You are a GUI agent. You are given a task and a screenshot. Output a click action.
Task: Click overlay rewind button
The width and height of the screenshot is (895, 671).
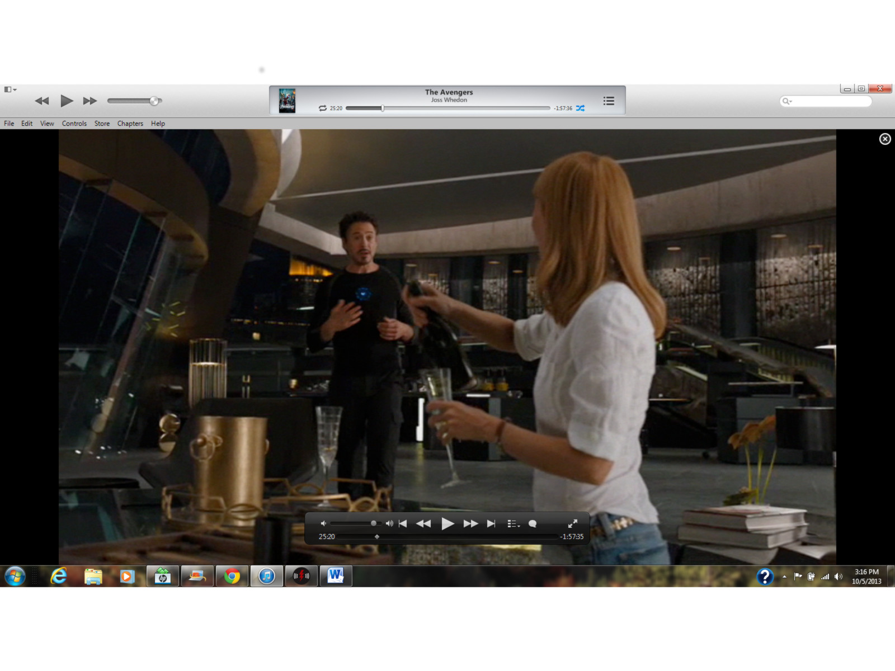click(423, 523)
